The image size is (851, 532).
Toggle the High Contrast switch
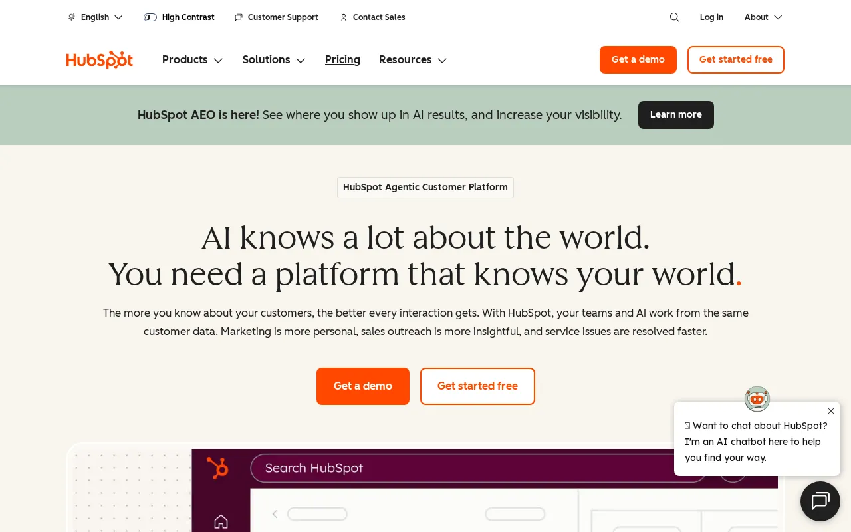coord(150,17)
